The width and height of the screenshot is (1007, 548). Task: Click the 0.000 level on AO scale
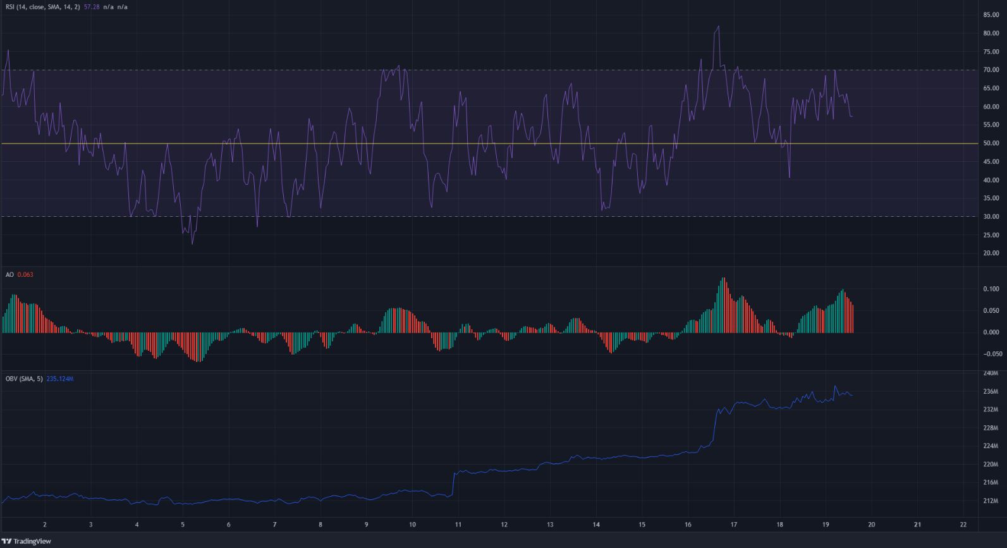(x=991, y=332)
